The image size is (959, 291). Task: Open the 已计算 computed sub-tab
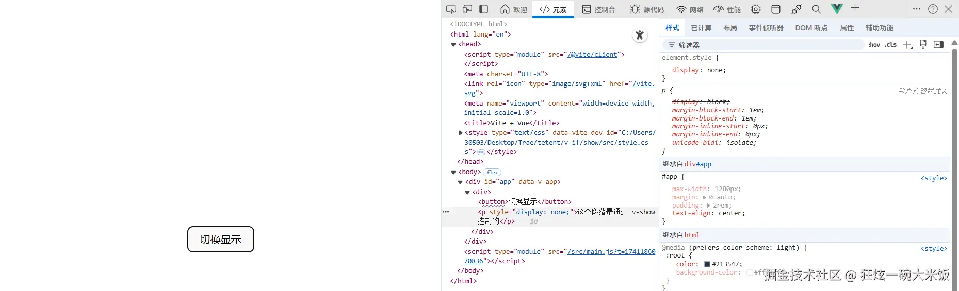[701, 28]
